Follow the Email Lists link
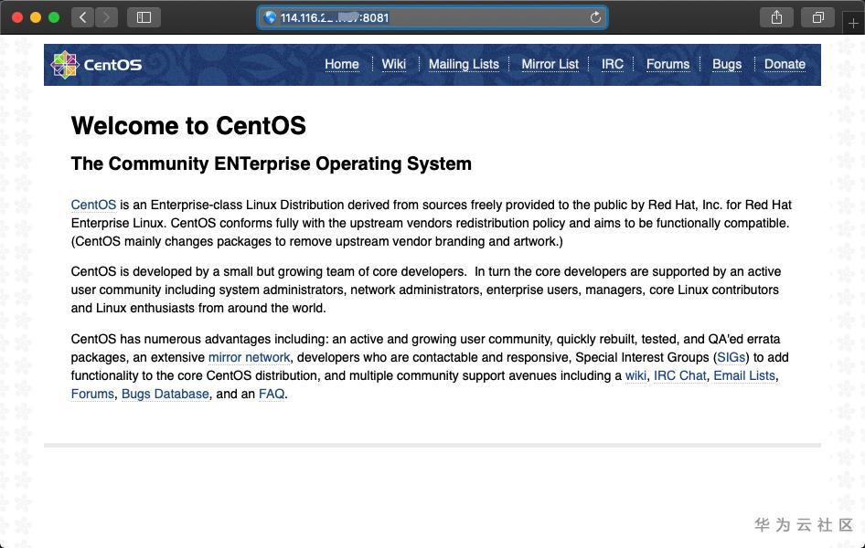The height and width of the screenshot is (548, 865). pos(744,375)
